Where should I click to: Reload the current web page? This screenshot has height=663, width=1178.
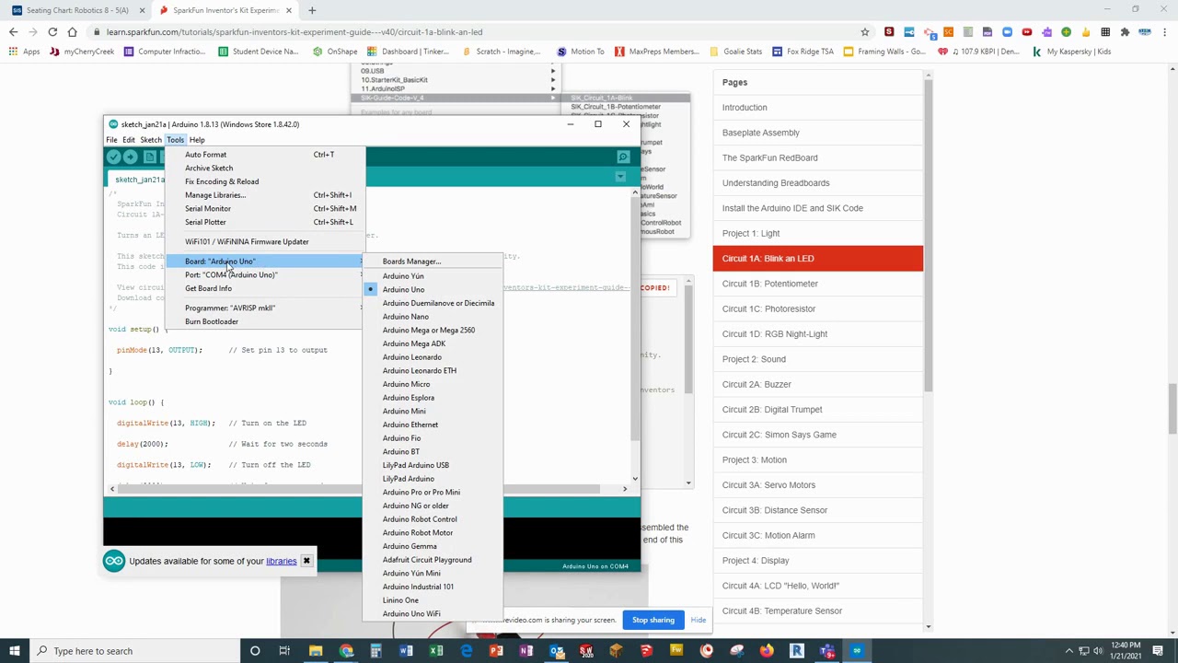tap(52, 32)
